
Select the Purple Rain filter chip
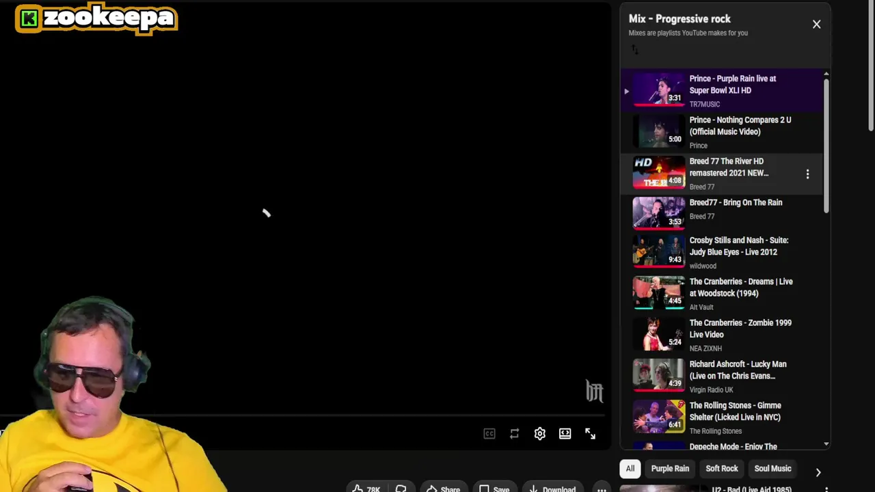click(x=670, y=469)
